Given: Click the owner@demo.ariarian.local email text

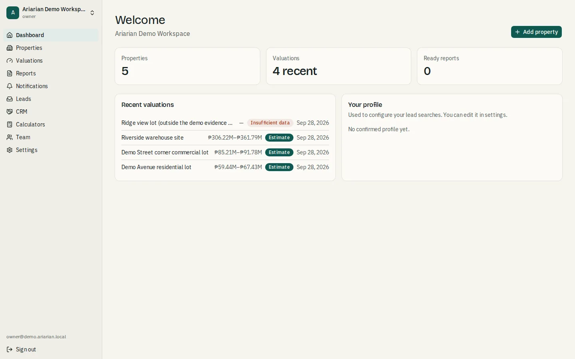Looking at the screenshot, I should click(x=36, y=337).
